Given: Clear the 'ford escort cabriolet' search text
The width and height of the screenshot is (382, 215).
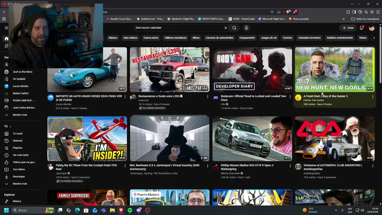Looking at the screenshot, I should point(226,28).
